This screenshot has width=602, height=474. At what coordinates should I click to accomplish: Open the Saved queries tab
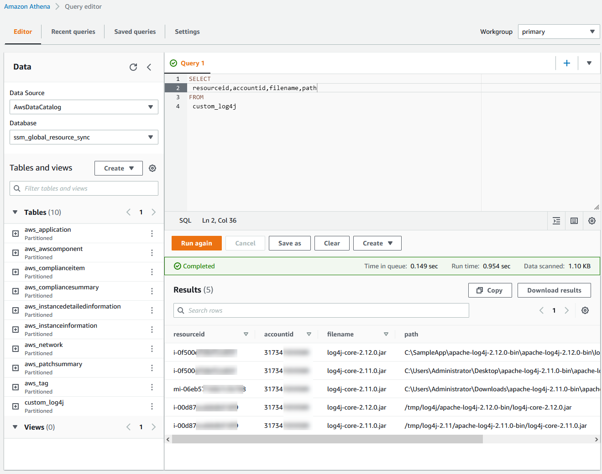[x=135, y=32]
